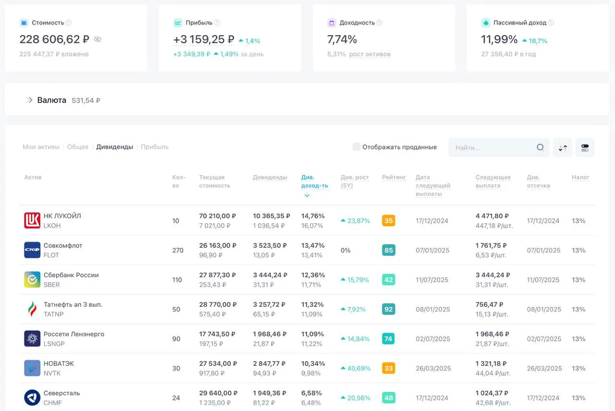Image resolution: width=615 pixels, height=411 pixels.
Task: Click the Дивиденды column header
Action: point(270,178)
